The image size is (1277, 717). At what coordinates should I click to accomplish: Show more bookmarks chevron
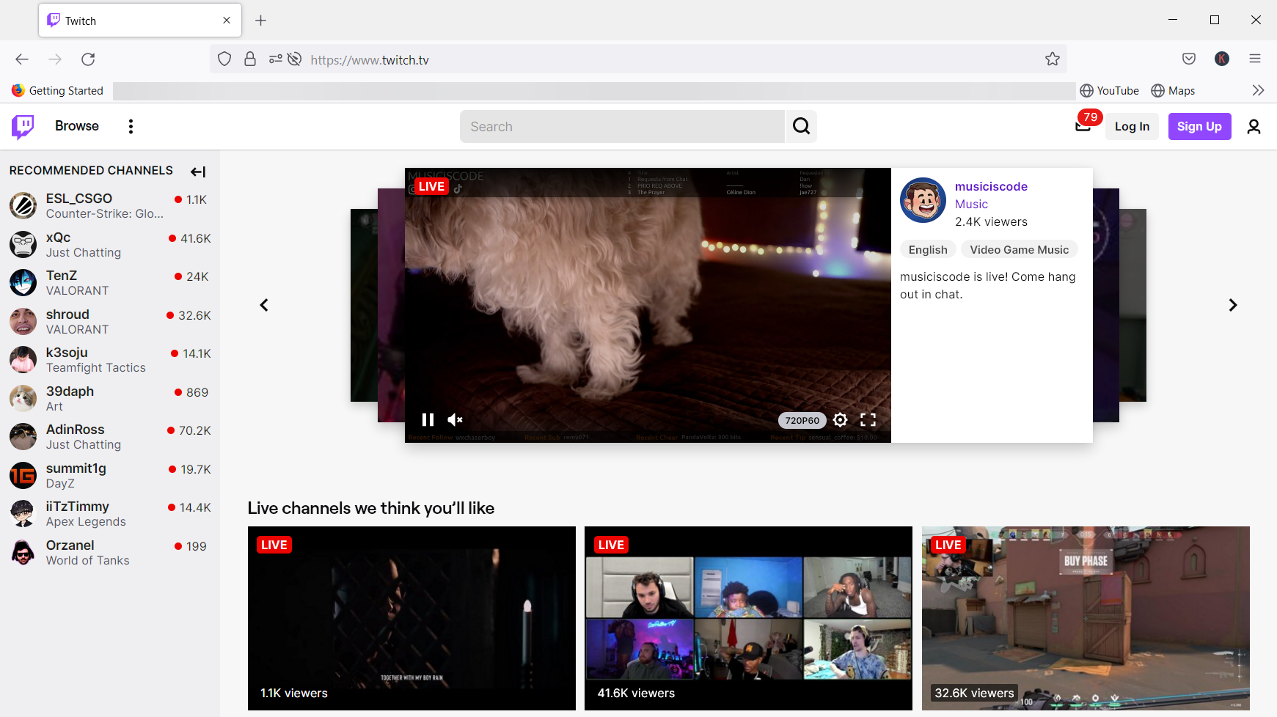[1258, 90]
